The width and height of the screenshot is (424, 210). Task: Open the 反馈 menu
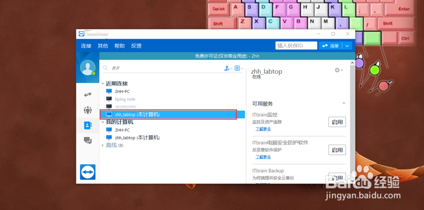[x=136, y=46]
